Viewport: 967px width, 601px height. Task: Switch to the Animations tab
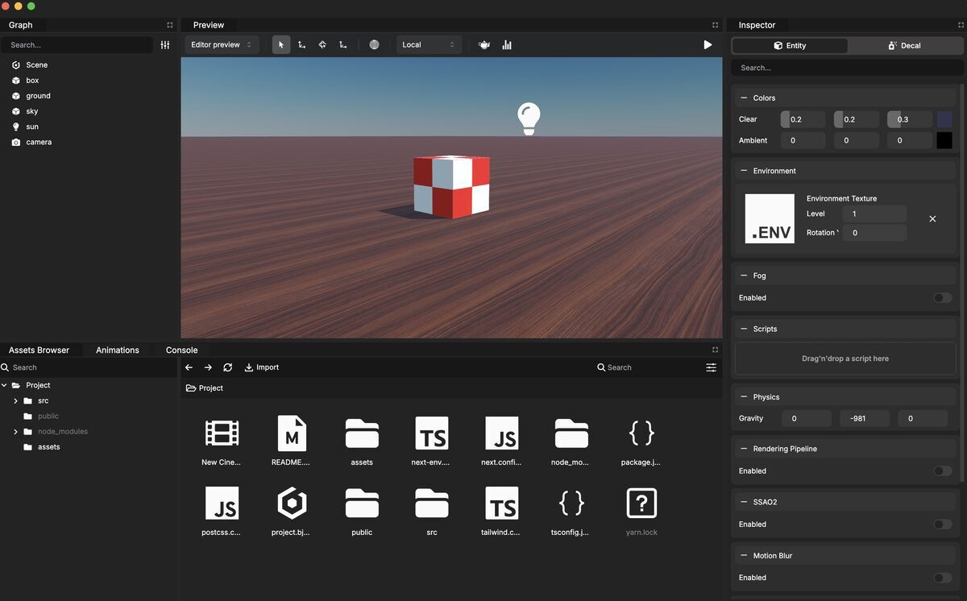click(118, 350)
